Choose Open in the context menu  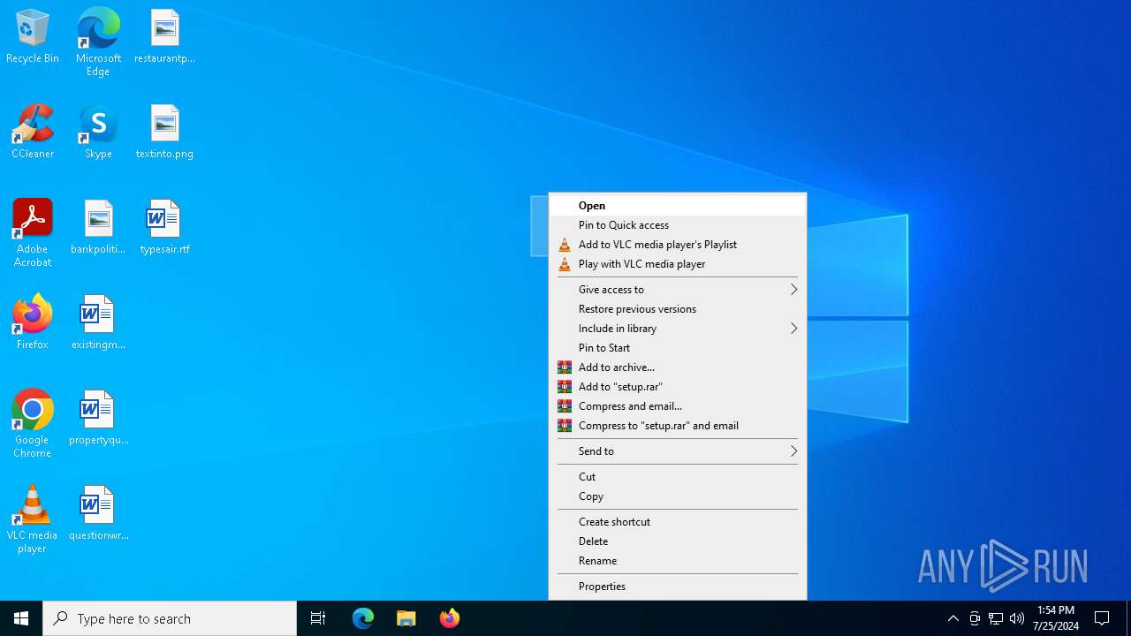[678, 206]
